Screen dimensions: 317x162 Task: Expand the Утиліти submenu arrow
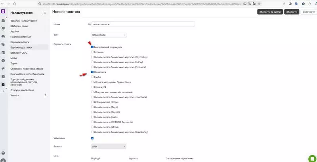tap(46, 95)
